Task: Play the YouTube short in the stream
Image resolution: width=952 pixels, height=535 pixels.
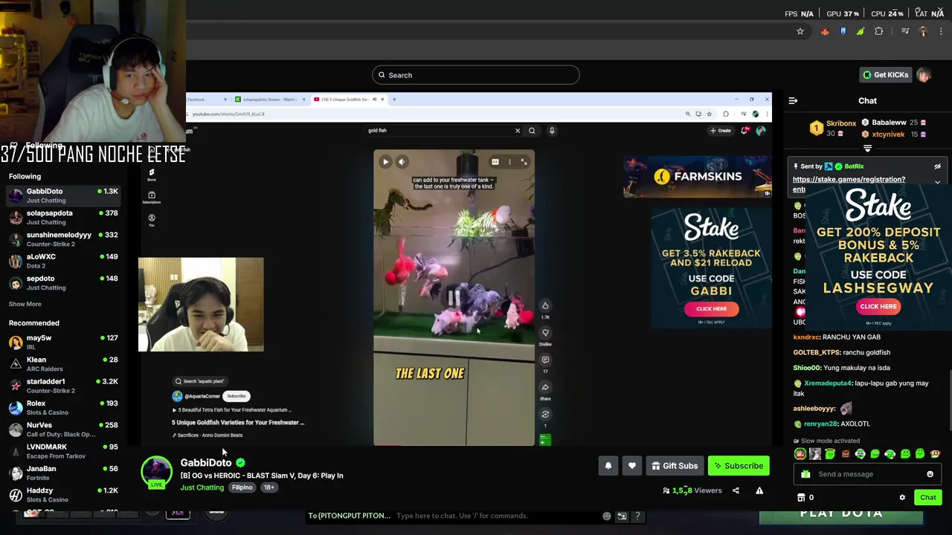Action: click(385, 161)
